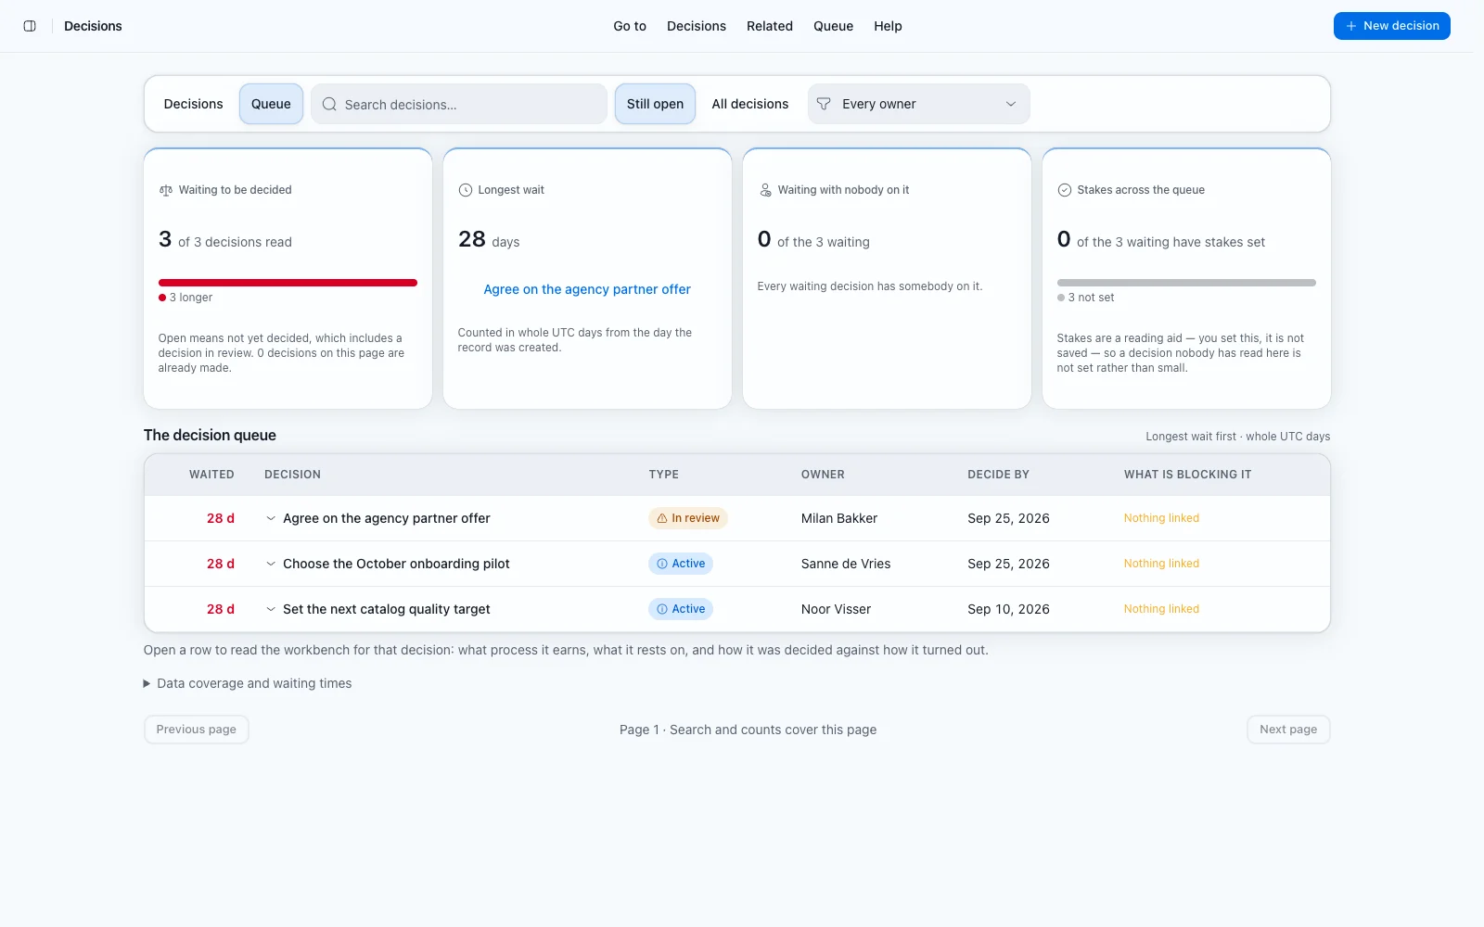Image resolution: width=1484 pixels, height=927 pixels.
Task: Select the Owner column header
Action: (x=823, y=475)
